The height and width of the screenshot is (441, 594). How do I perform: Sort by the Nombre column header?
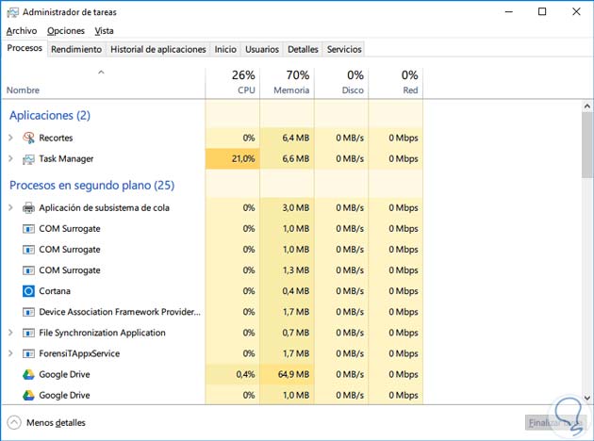23,90
